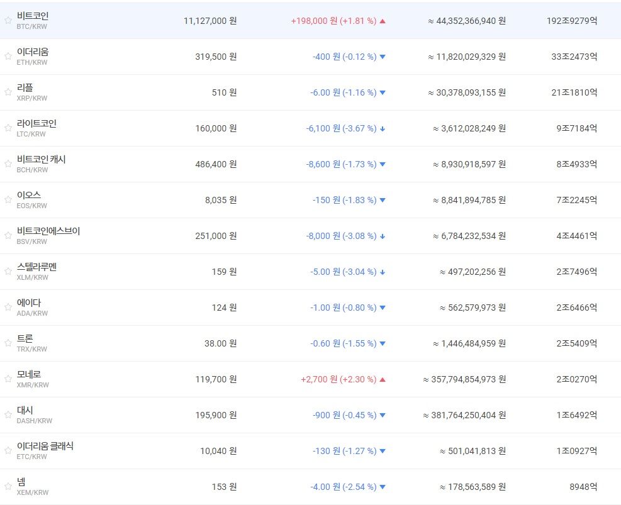Click the red up triangle on Monero row
This screenshot has width=621, height=505.
[x=383, y=379]
